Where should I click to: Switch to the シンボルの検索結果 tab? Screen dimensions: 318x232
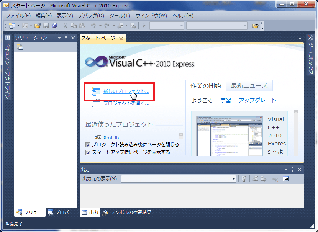click(x=127, y=212)
